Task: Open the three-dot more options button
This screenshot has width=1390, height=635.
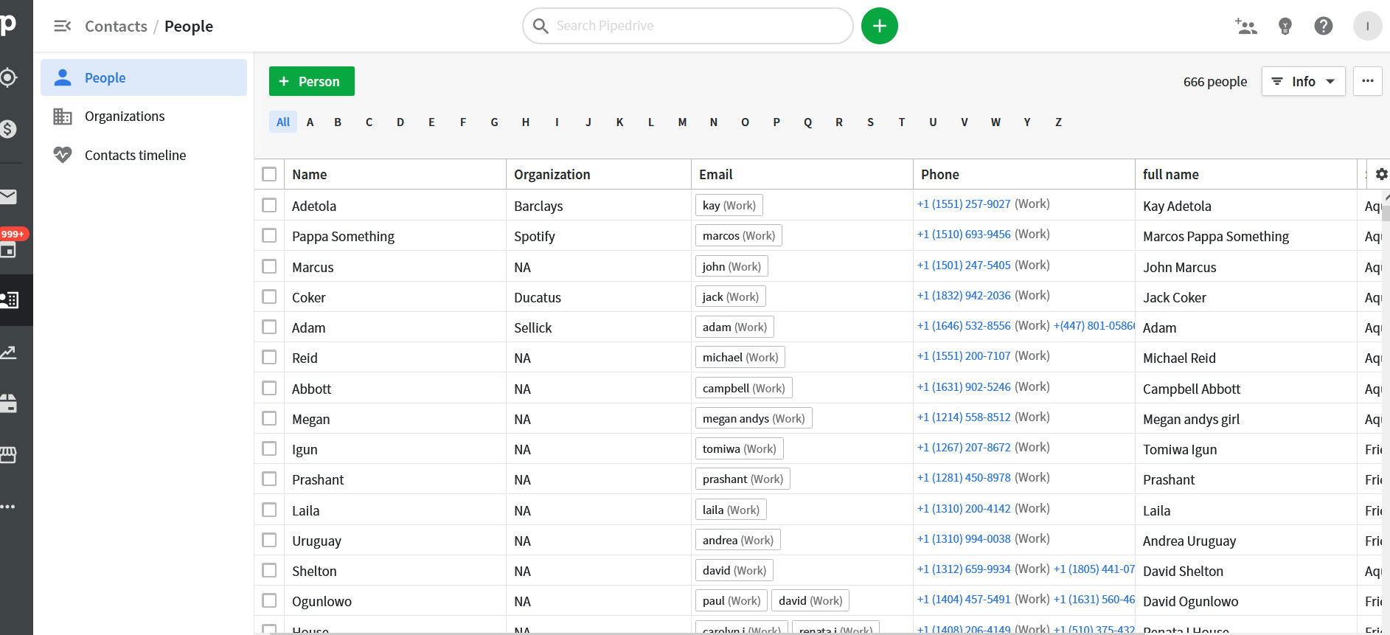Action: 1367,81
